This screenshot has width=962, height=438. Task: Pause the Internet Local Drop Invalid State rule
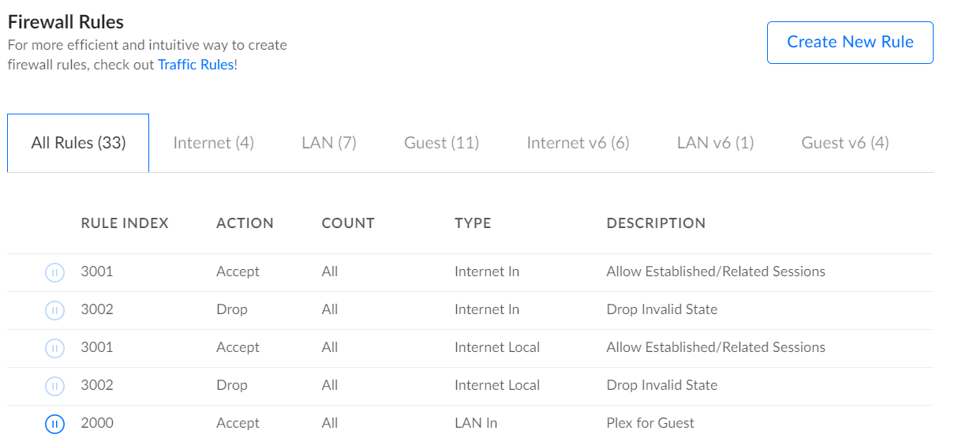(54, 386)
